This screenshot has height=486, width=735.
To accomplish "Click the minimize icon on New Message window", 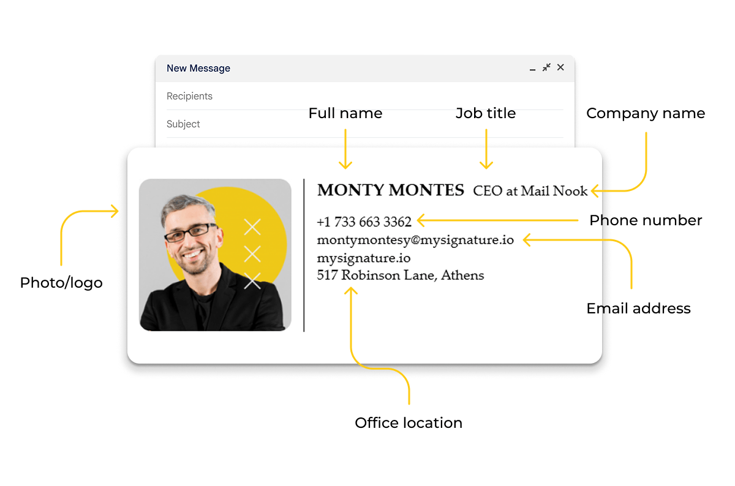I will click(x=532, y=69).
